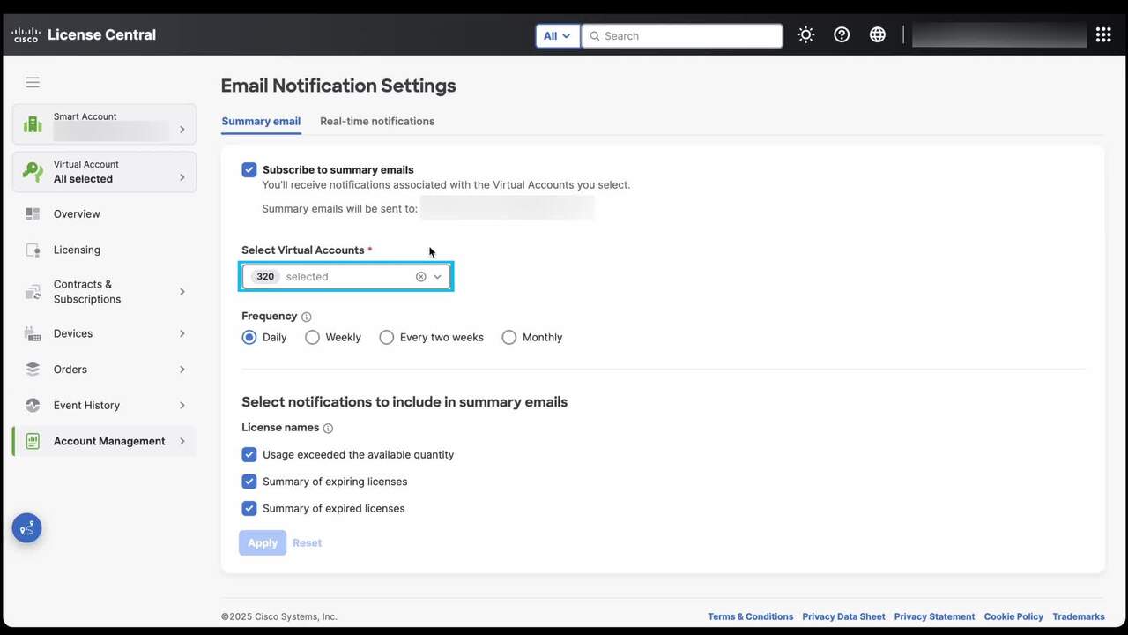Screen dimensions: 1128x635
Task: Open the floating guided tour button
Action: pos(26,528)
